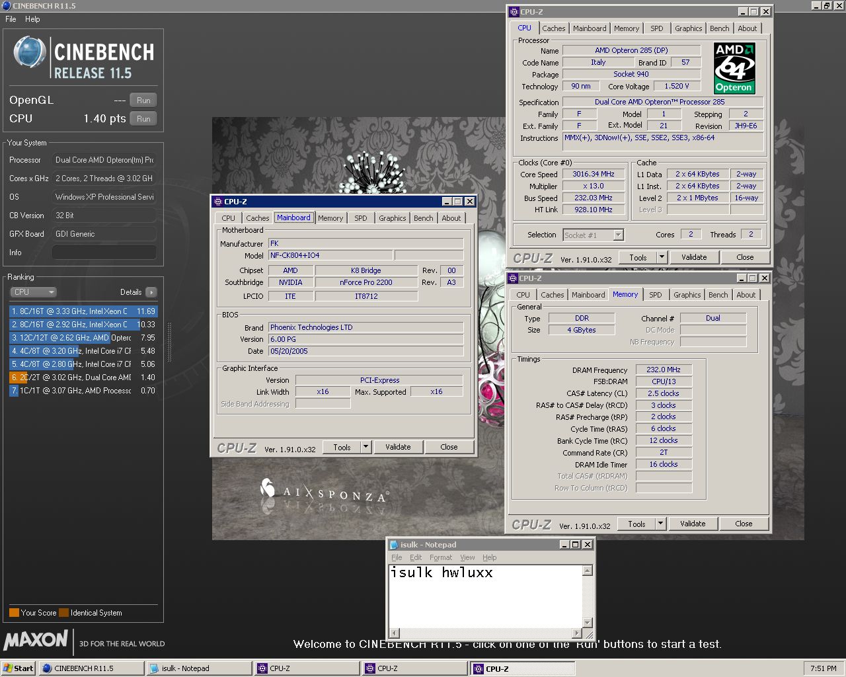Select ranking row 1C/1T @ 3.07 GHz AMD Processor
This screenshot has width=846, height=677.
point(83,391)
